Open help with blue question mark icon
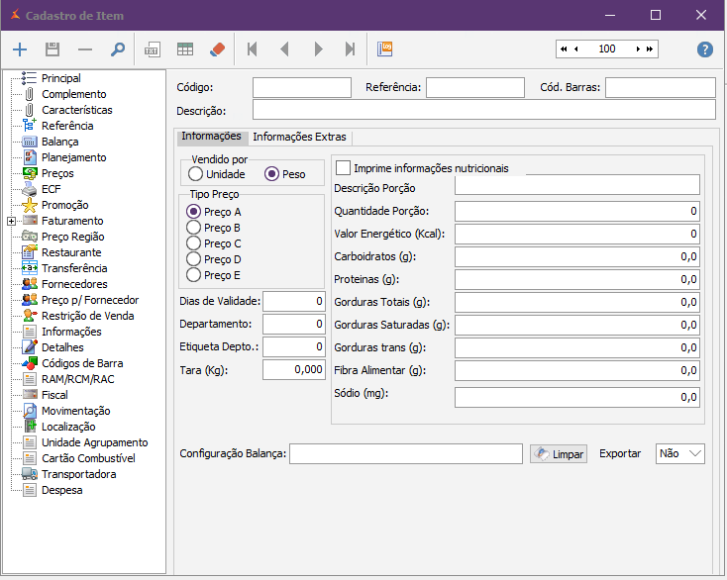 tap(705, 49)
